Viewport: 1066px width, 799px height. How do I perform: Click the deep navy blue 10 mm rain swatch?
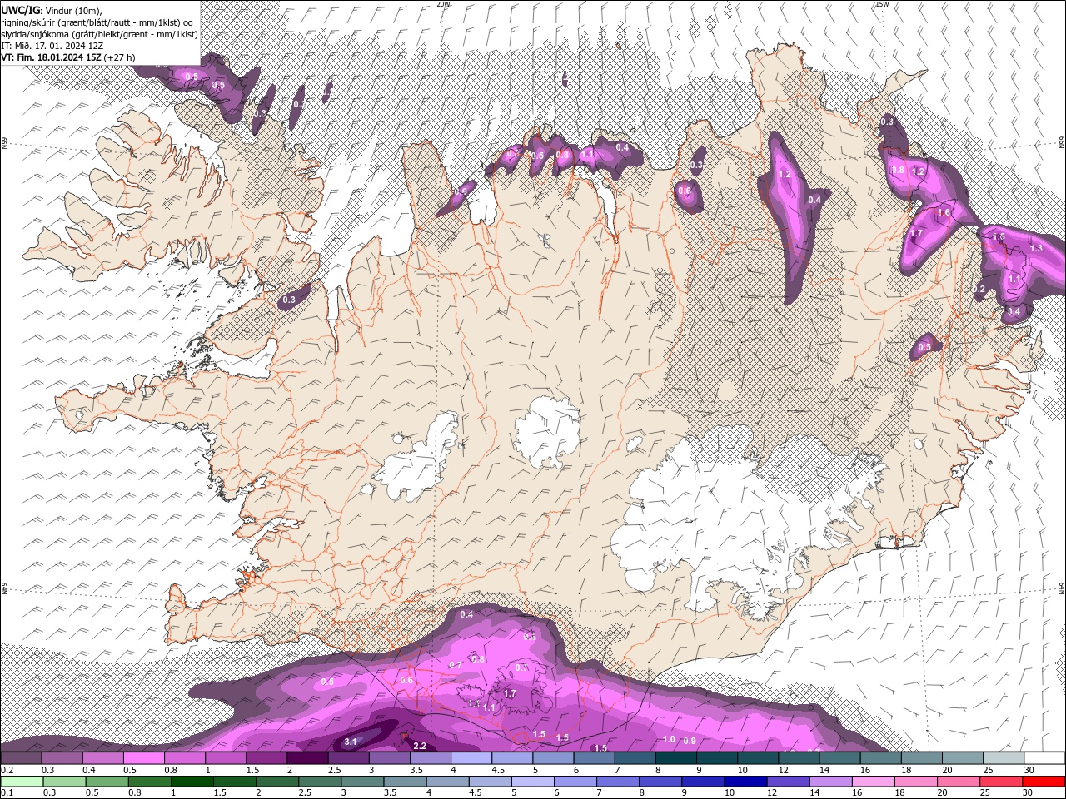pyautogui.click(x=745, y=782)
